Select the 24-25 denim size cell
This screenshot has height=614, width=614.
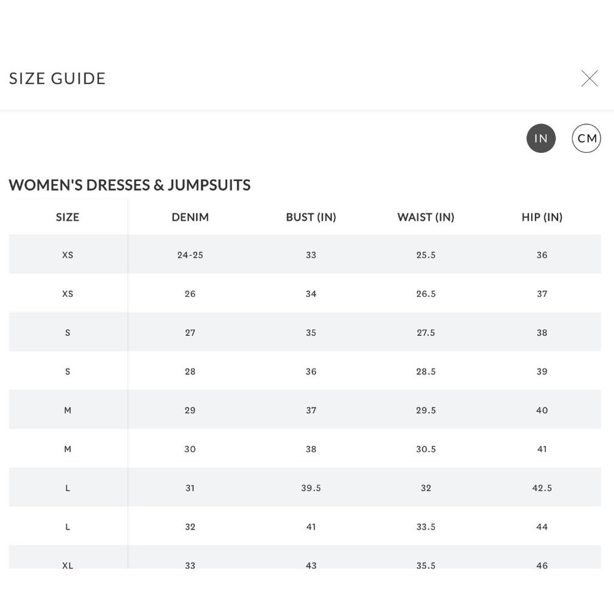tap(190, 255)
